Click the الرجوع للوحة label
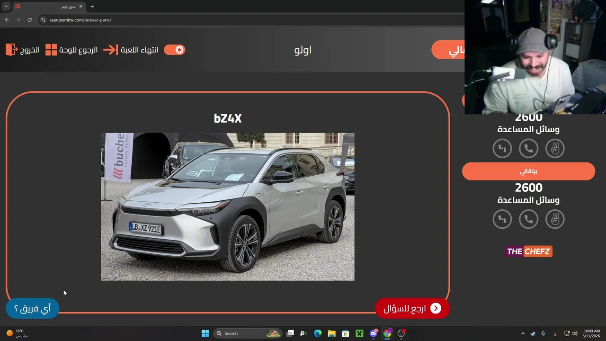Screen dimensions: 606x341 coord(79,50)
